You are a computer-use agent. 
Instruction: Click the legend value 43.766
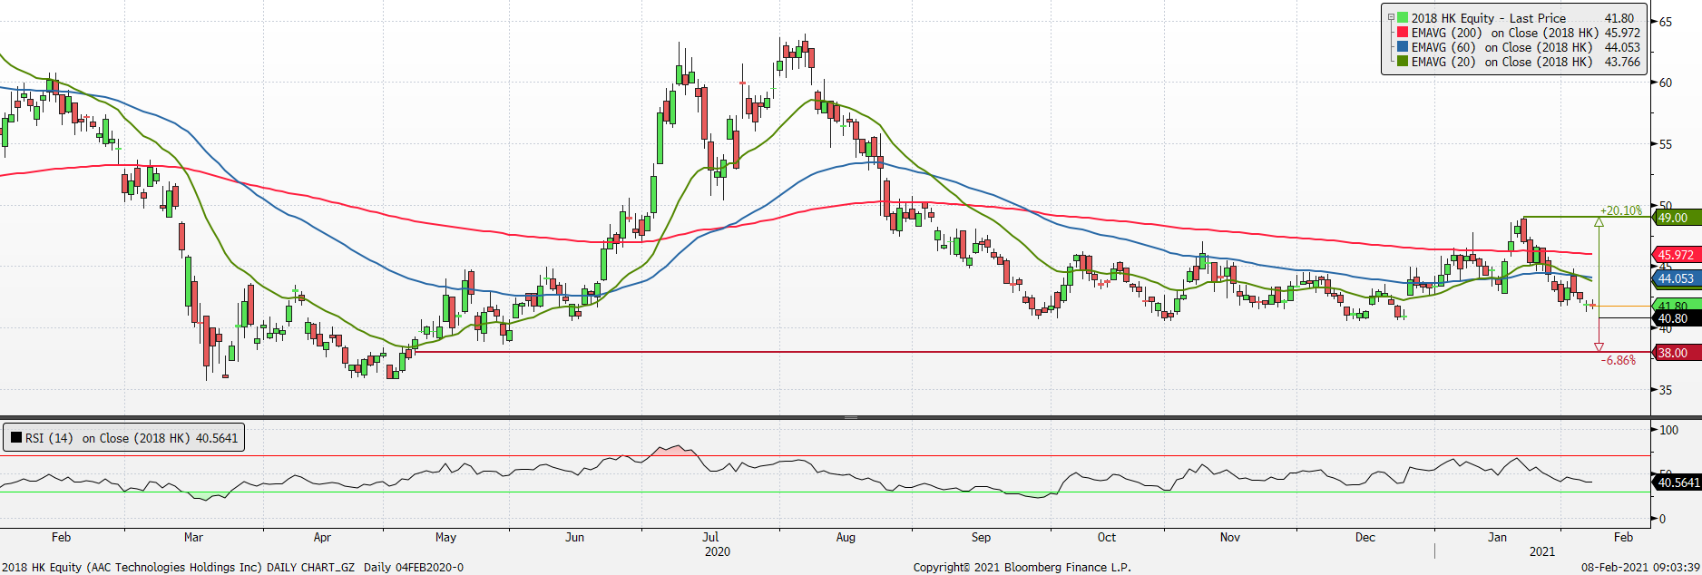[1622, 62]
